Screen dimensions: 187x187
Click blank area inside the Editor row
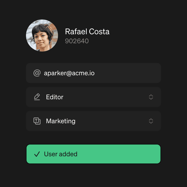coord(105,97)
